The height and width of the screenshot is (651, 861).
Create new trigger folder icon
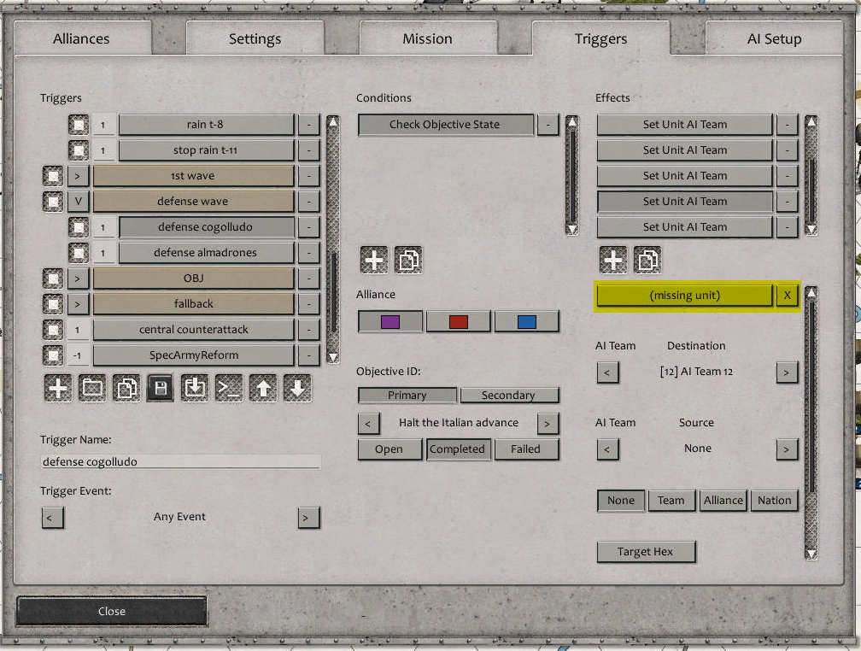tap(92, 389)
